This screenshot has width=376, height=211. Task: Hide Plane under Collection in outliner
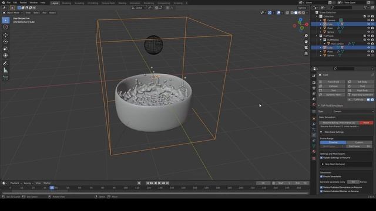tap(368, 28)
